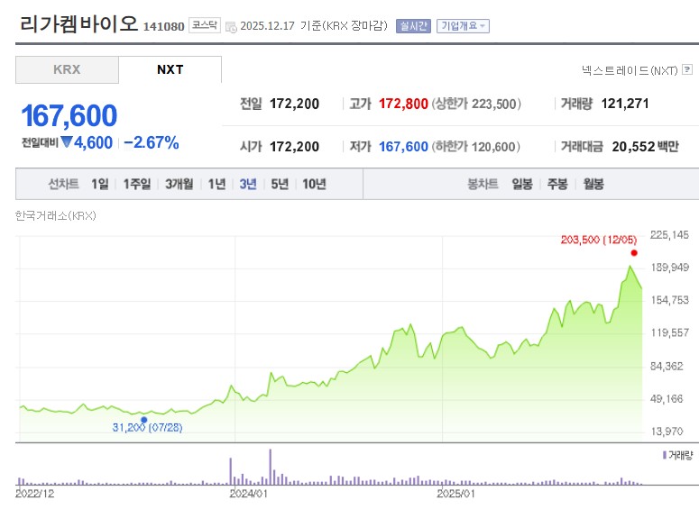
Task: Click the 상한가 223,500 text
Action: click(x=476, y=104)
